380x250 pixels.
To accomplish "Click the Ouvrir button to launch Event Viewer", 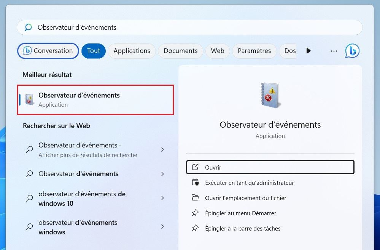I will point(270,167).
